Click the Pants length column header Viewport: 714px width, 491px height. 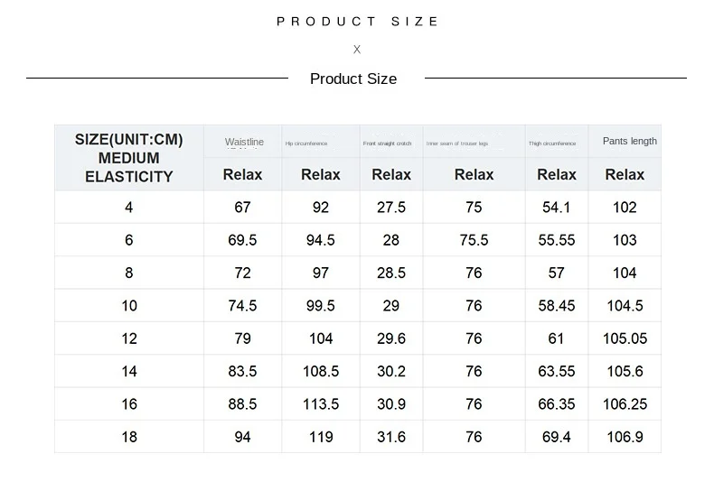629,141
